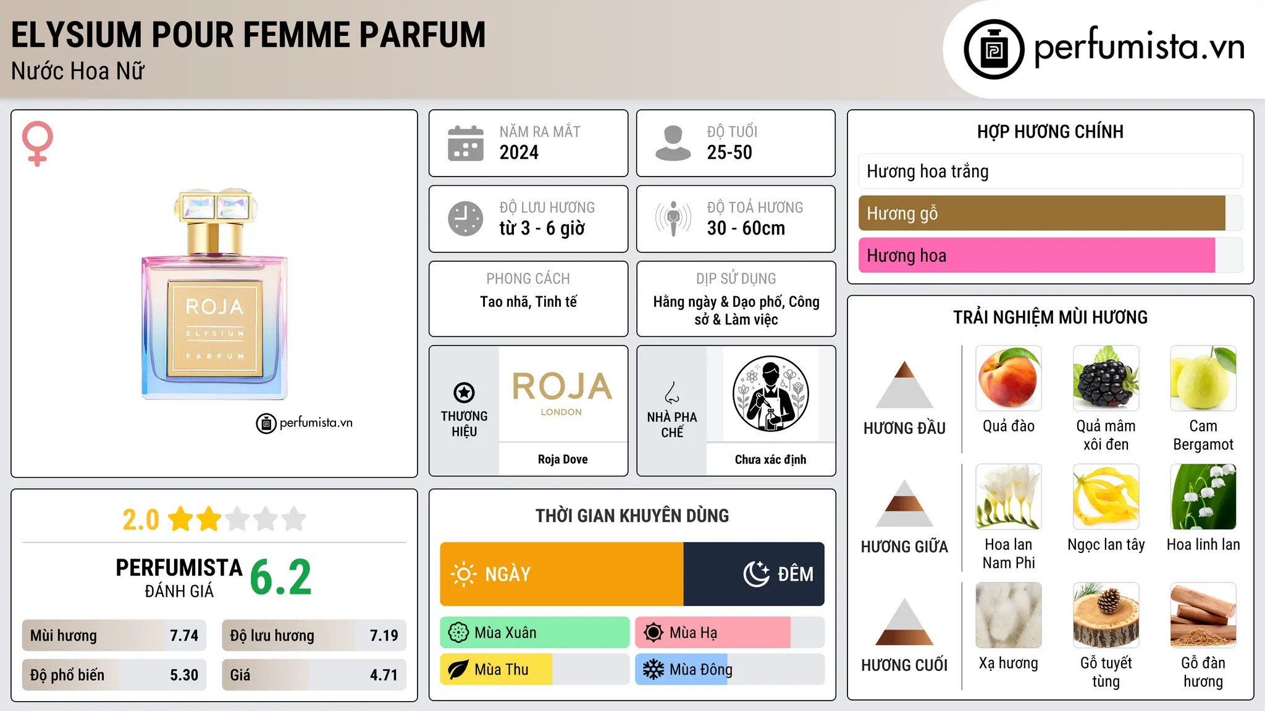The image size is (1265, 711).
Task: Click the nose icon above NHÀ PHA CHẾ
Action: coord(672,393)
